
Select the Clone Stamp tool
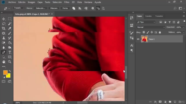[x=3, y=38]
